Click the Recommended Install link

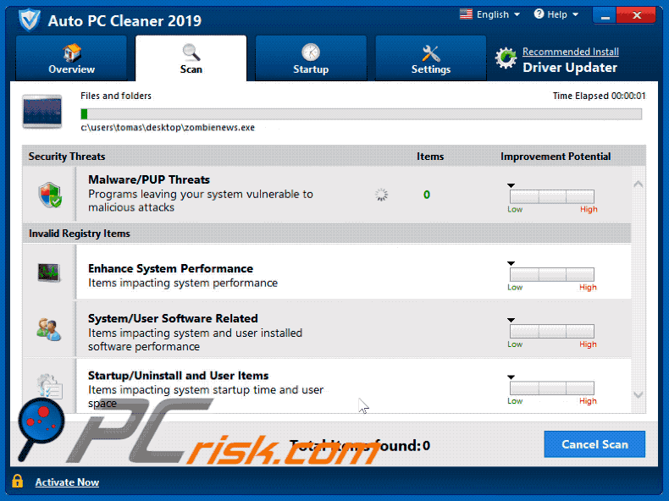571,52
